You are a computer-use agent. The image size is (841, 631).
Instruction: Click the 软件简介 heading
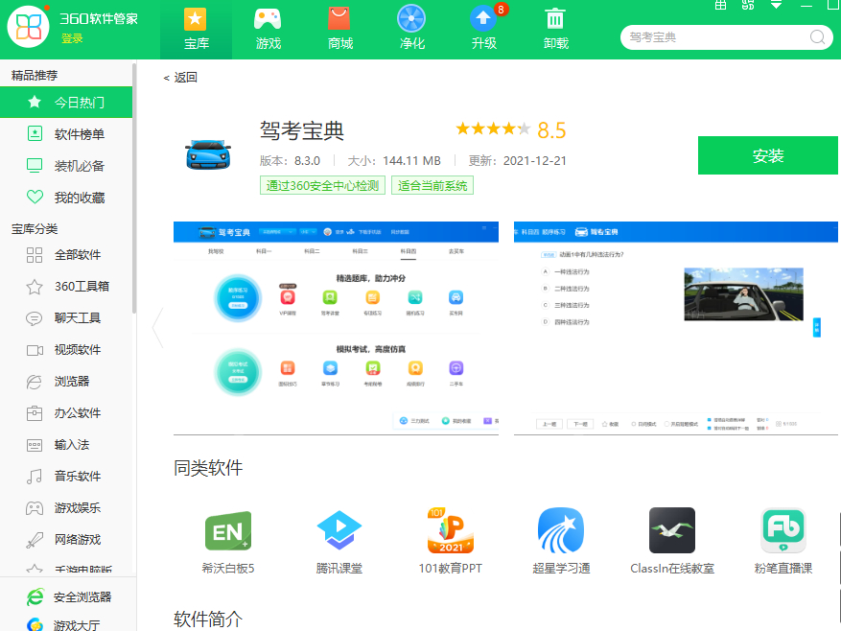(208, 619)
